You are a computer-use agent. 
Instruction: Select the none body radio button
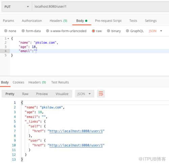point(6,31)
